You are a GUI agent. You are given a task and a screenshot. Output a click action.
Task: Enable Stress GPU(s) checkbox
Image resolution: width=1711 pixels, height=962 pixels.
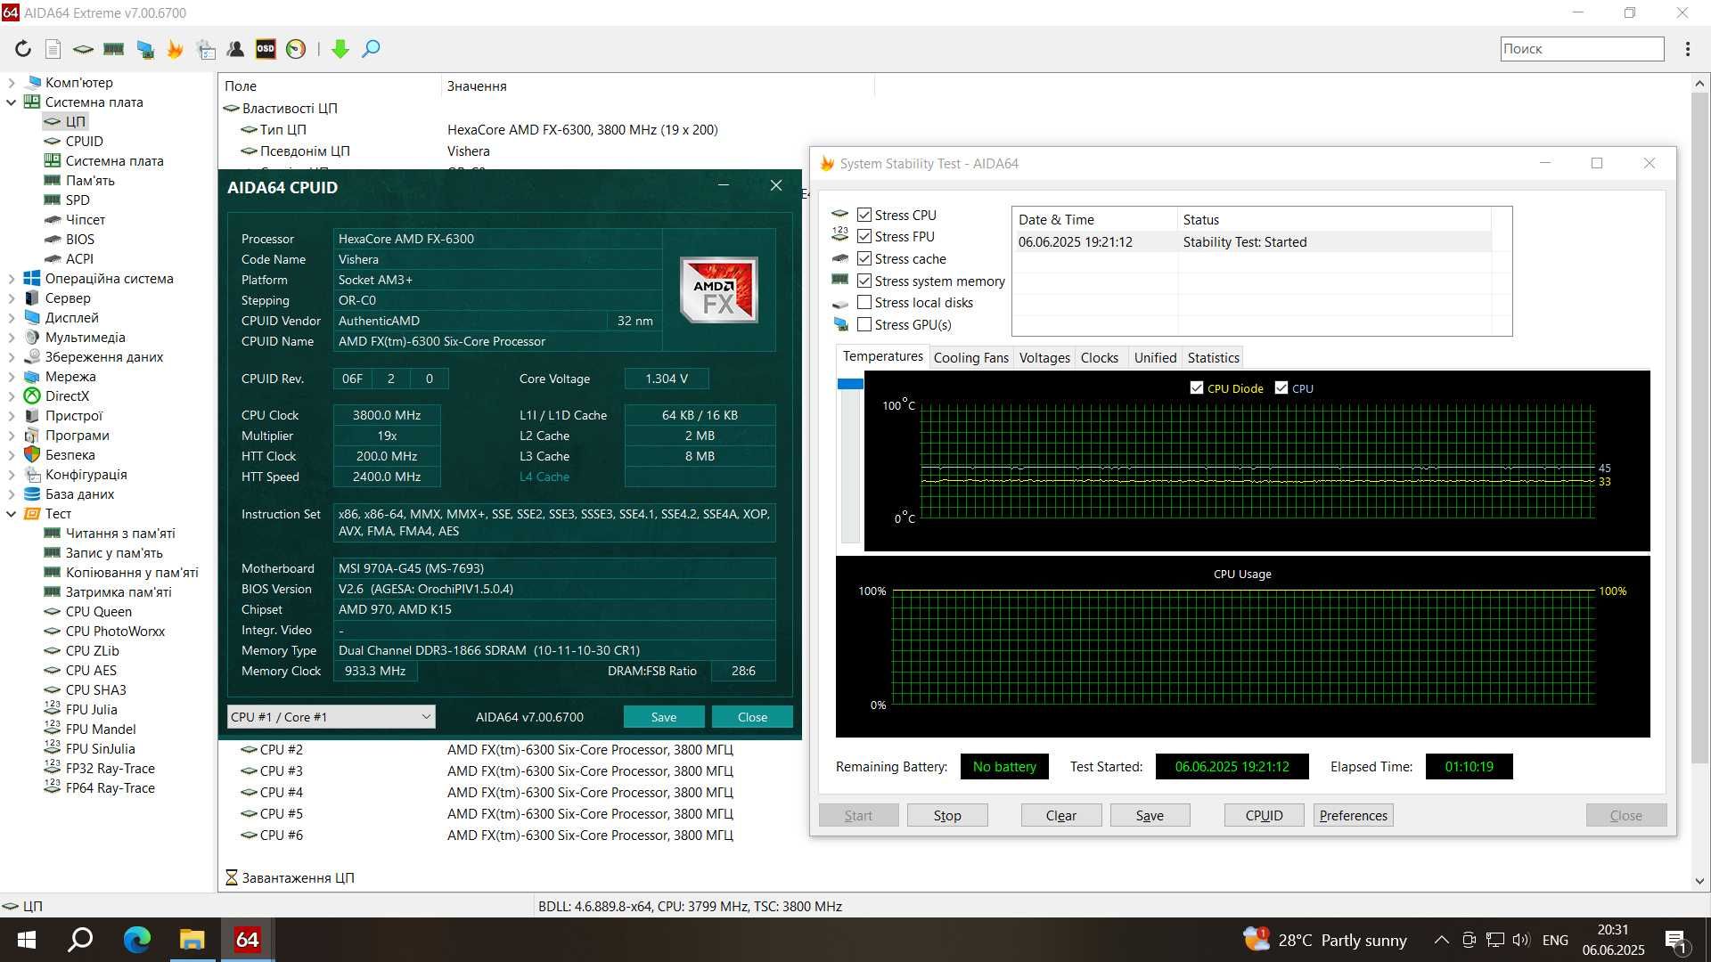pos(864,324)
